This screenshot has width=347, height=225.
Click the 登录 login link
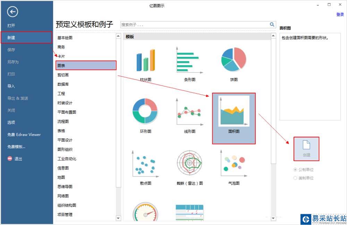click(x=340, y=15)
